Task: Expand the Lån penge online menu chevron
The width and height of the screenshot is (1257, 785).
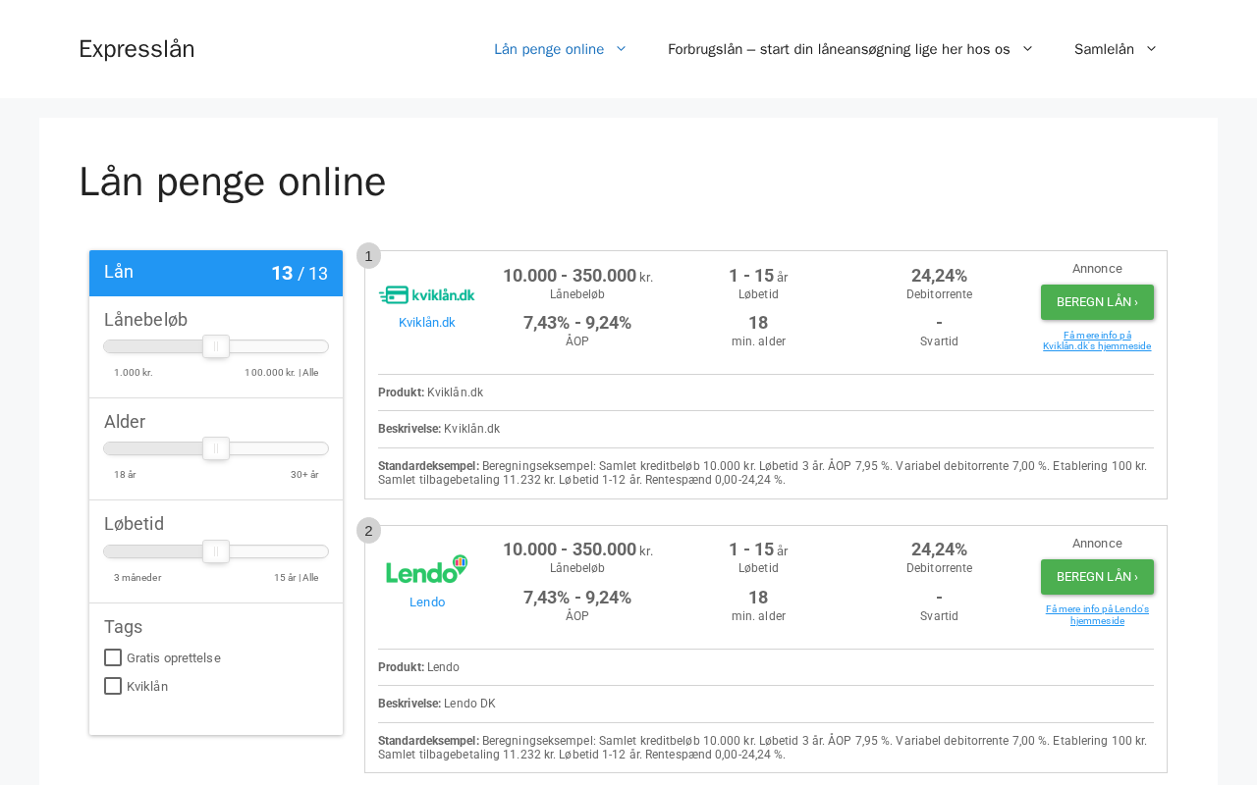Action: (x=621, y=49)
